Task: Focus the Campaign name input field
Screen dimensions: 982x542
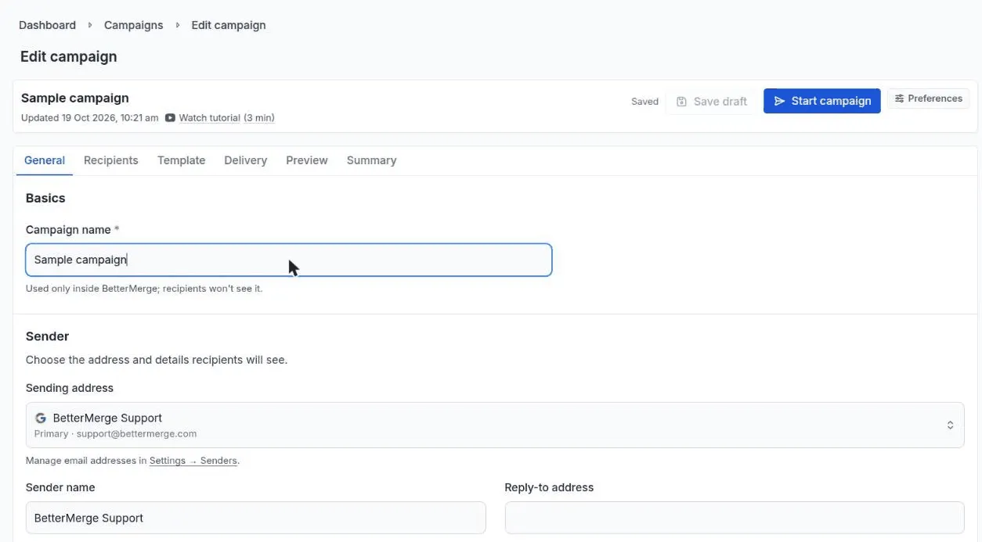Action: (288, 260)
